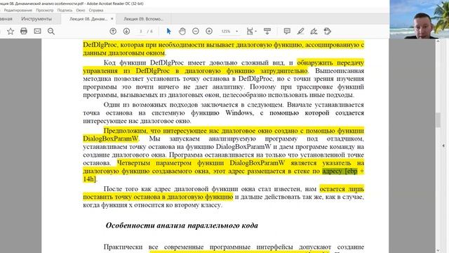Image resolution: width=449 pixels, height=253 pixels.
Task: Toggle scrolling mode toolbar icon
Action: [267, 31]
